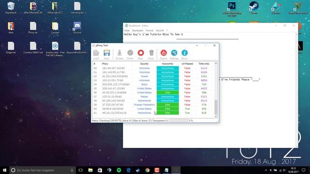Click proxy list scrollbar down arrow
Viewport: 310px width, 174px height.
[x=216, y=116]
